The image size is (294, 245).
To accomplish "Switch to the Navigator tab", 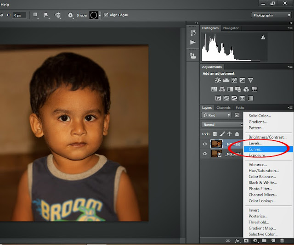I will 231,28.
